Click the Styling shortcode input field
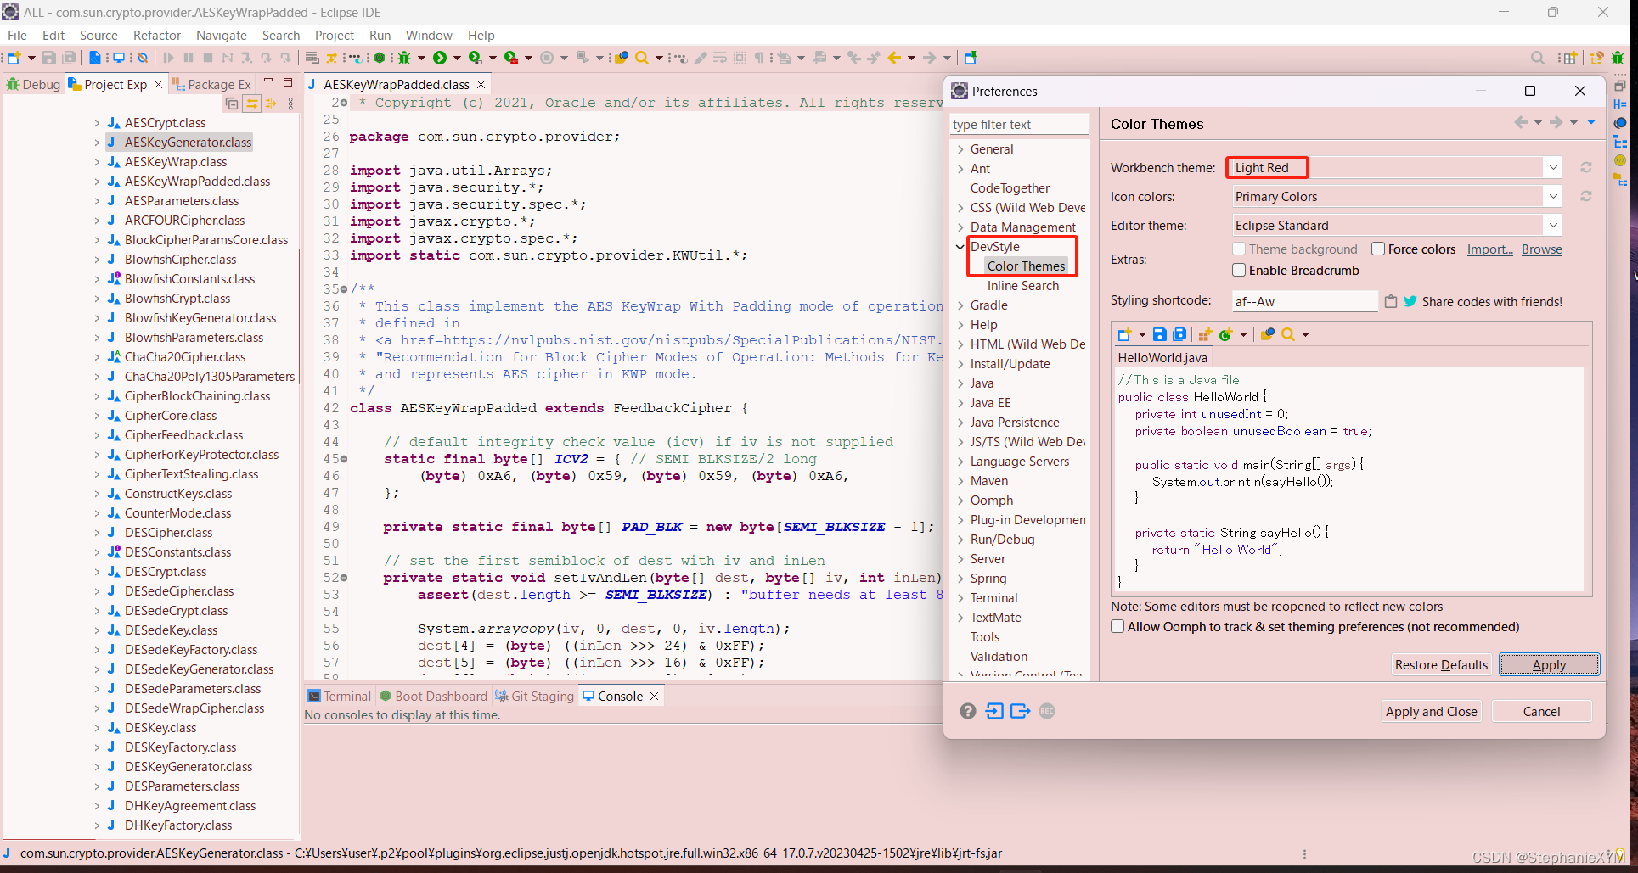This screenshot has height=873, width=1638. pyautogui.click(x=1304, y=301)
